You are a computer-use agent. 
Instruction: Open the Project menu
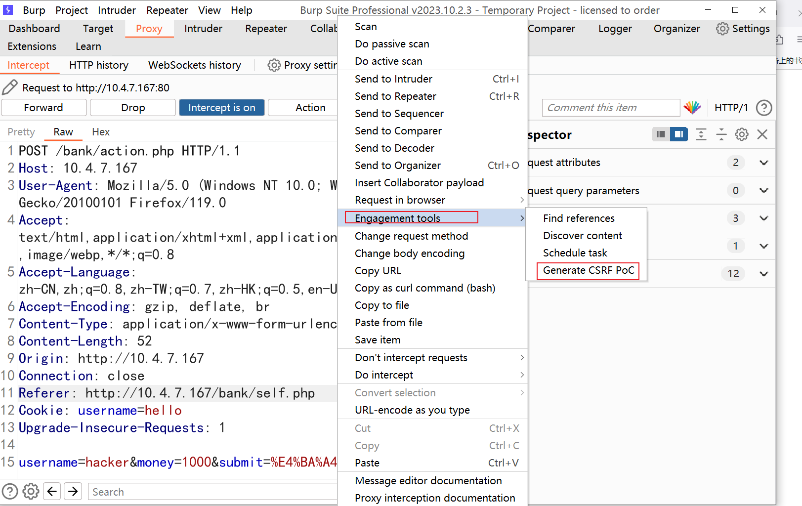pos(72,10)
